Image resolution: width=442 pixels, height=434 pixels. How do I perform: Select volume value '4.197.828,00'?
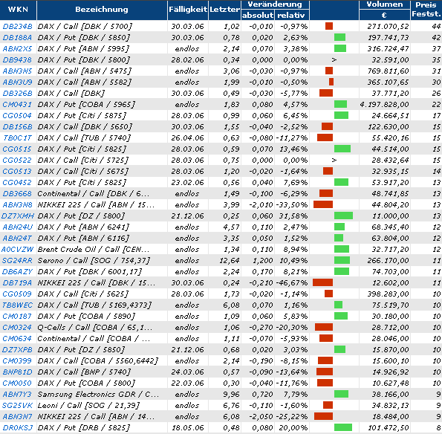tap(385, 104)
